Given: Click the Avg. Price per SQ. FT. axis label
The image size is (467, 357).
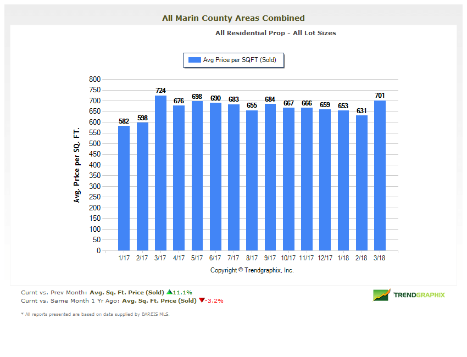Looking at the screenshot, I should coord(77,165).
